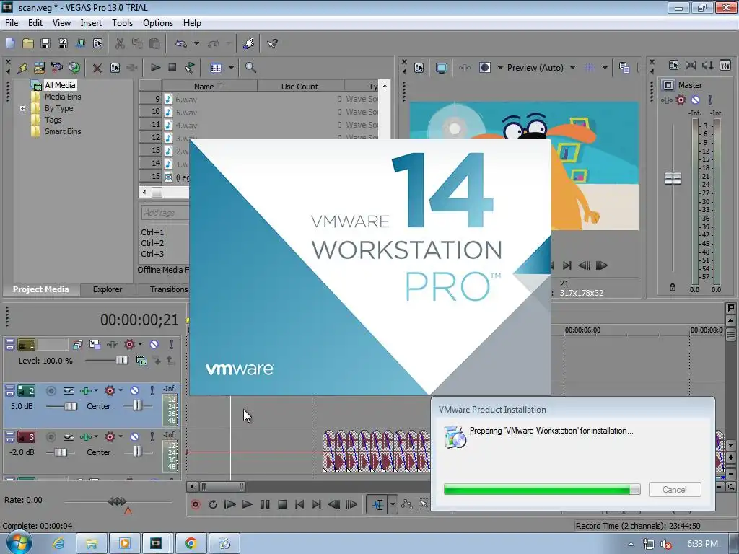
Task: Select All Media in media tree
Action: (60, 85)
